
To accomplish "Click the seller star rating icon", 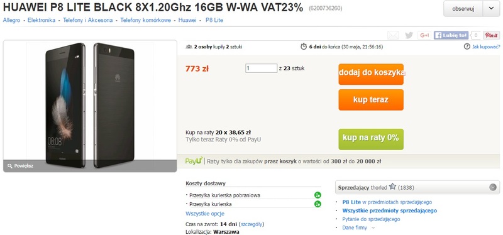I will [392, 187].
